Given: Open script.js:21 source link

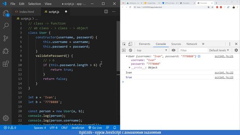Looking at the screenshot, I should [x=224, y=56].
